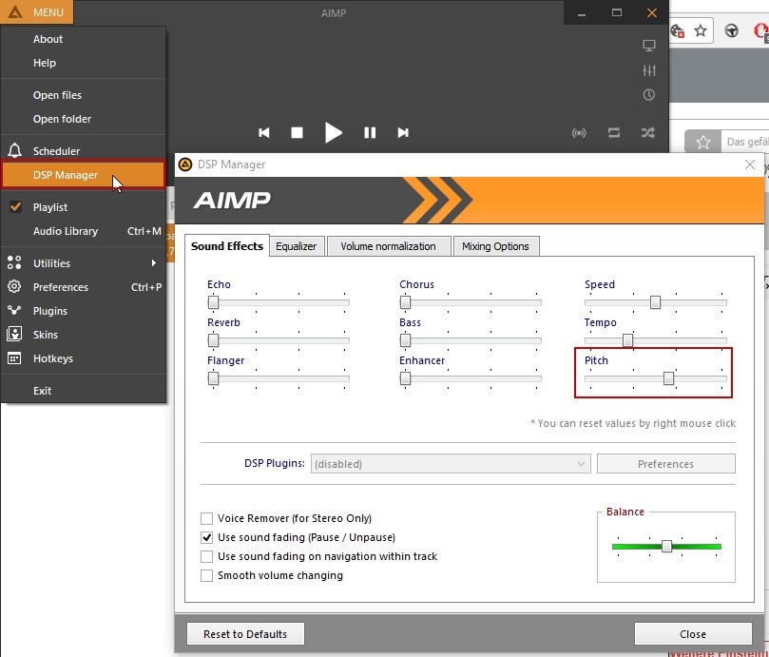This screenshot has width=769, height=657.
Task: Toggle the Playlist checkmark menu item
Action: pos(84,207)
